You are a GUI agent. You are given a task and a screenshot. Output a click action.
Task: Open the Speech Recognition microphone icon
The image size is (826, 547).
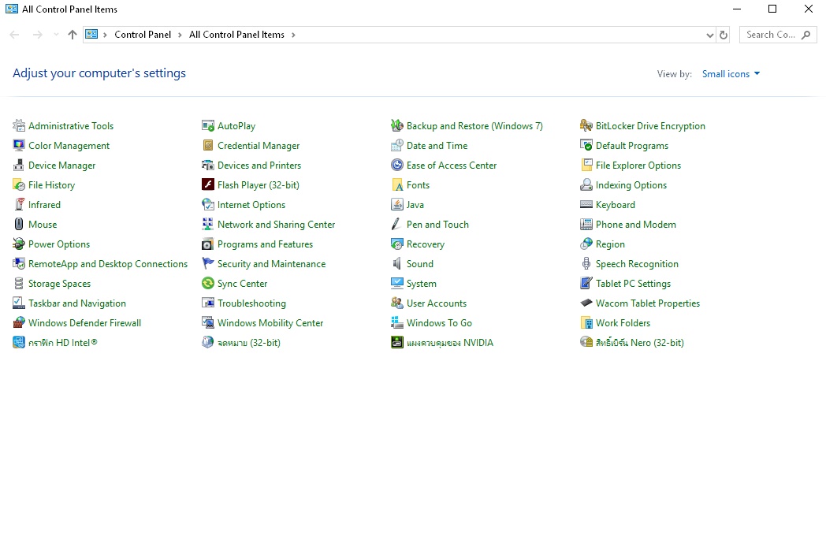click(x=586, y=263)
